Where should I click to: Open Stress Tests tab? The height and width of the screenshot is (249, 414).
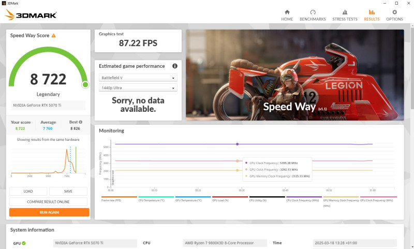point(345,16)
